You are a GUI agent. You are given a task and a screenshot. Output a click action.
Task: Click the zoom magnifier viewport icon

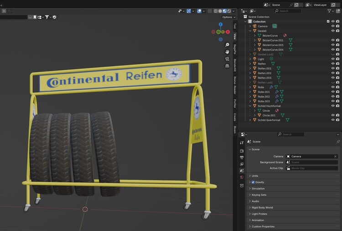pos(227,45)
